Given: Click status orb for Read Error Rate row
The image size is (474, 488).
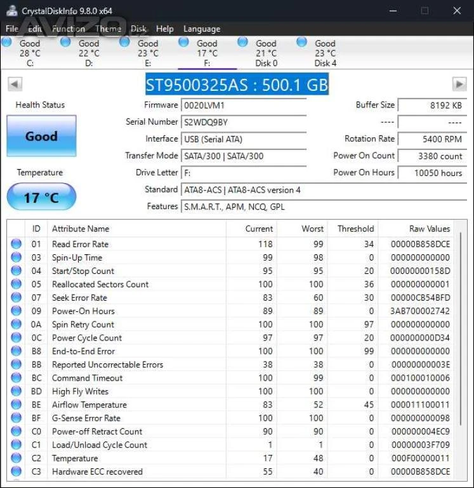Looking at the screenshot, I should [16, 244].
